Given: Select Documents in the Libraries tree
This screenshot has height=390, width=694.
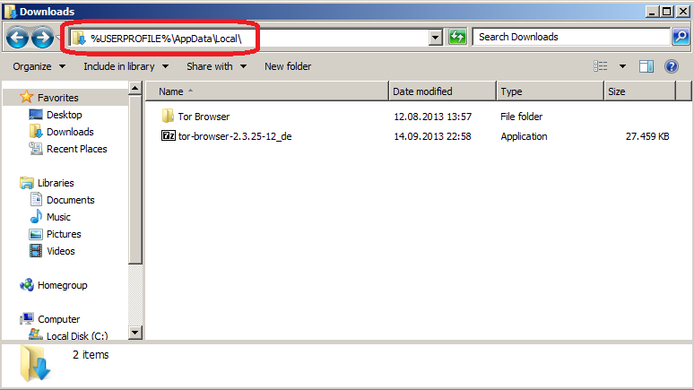Looking at the screenshot, I should pos(70,200).
